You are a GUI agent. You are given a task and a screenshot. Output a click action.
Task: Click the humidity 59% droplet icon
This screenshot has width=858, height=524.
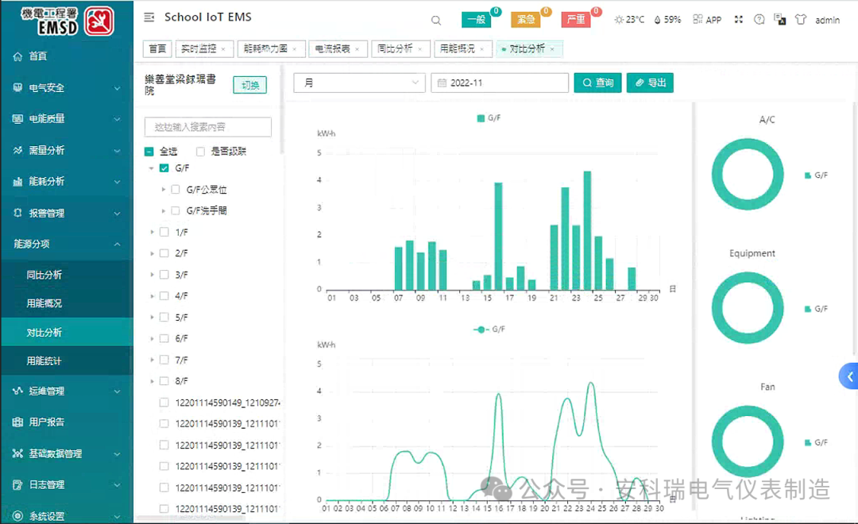[657, 20]
